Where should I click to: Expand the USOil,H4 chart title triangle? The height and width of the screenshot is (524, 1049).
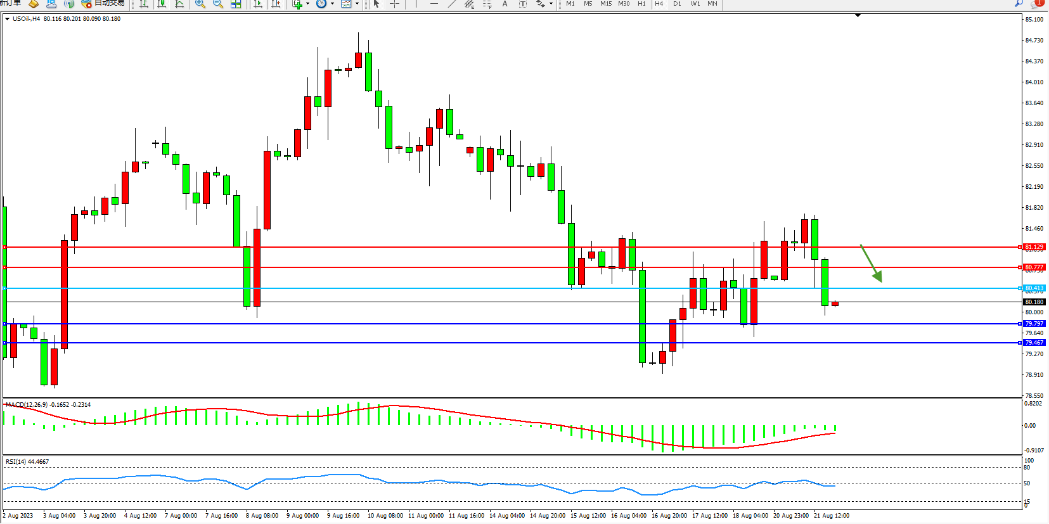tap(8, 19)
